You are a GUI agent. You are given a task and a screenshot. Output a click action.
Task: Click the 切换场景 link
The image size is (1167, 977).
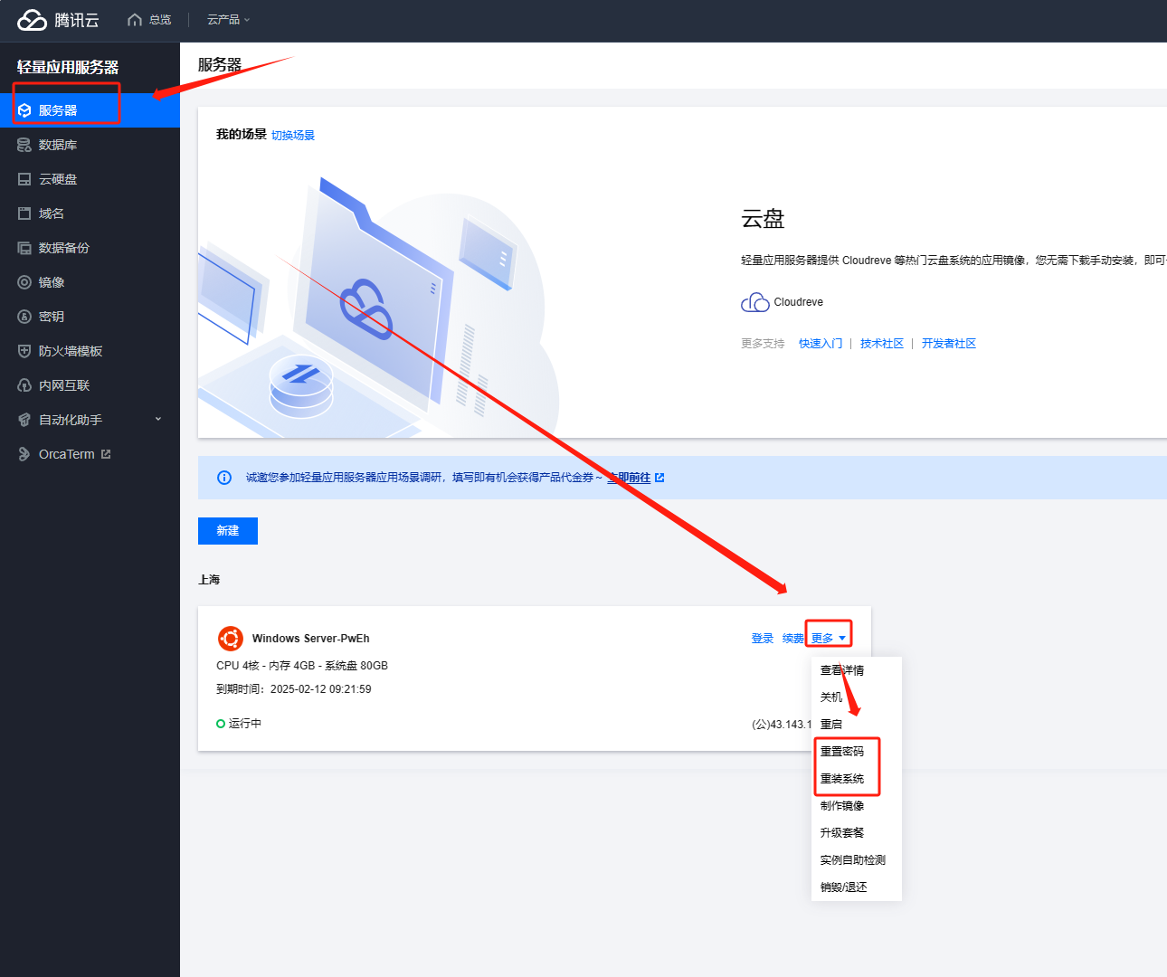293,136
